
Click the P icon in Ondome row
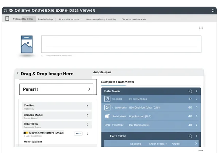click(x=190, y=99)
